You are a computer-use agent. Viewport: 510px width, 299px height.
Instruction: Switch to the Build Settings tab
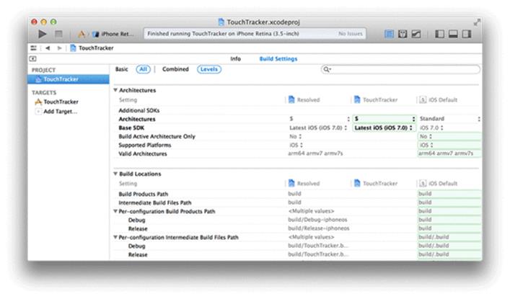tap(278, 59)
